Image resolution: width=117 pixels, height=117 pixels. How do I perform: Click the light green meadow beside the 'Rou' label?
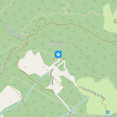tap(109, 19)
